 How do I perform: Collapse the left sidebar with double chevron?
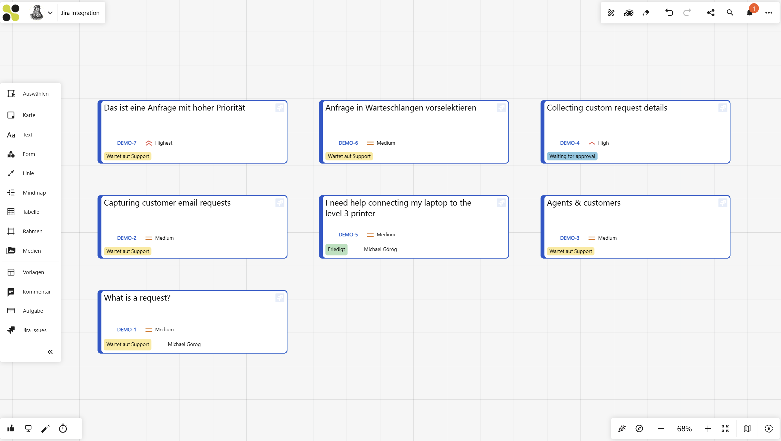click(x=50, y=352)
